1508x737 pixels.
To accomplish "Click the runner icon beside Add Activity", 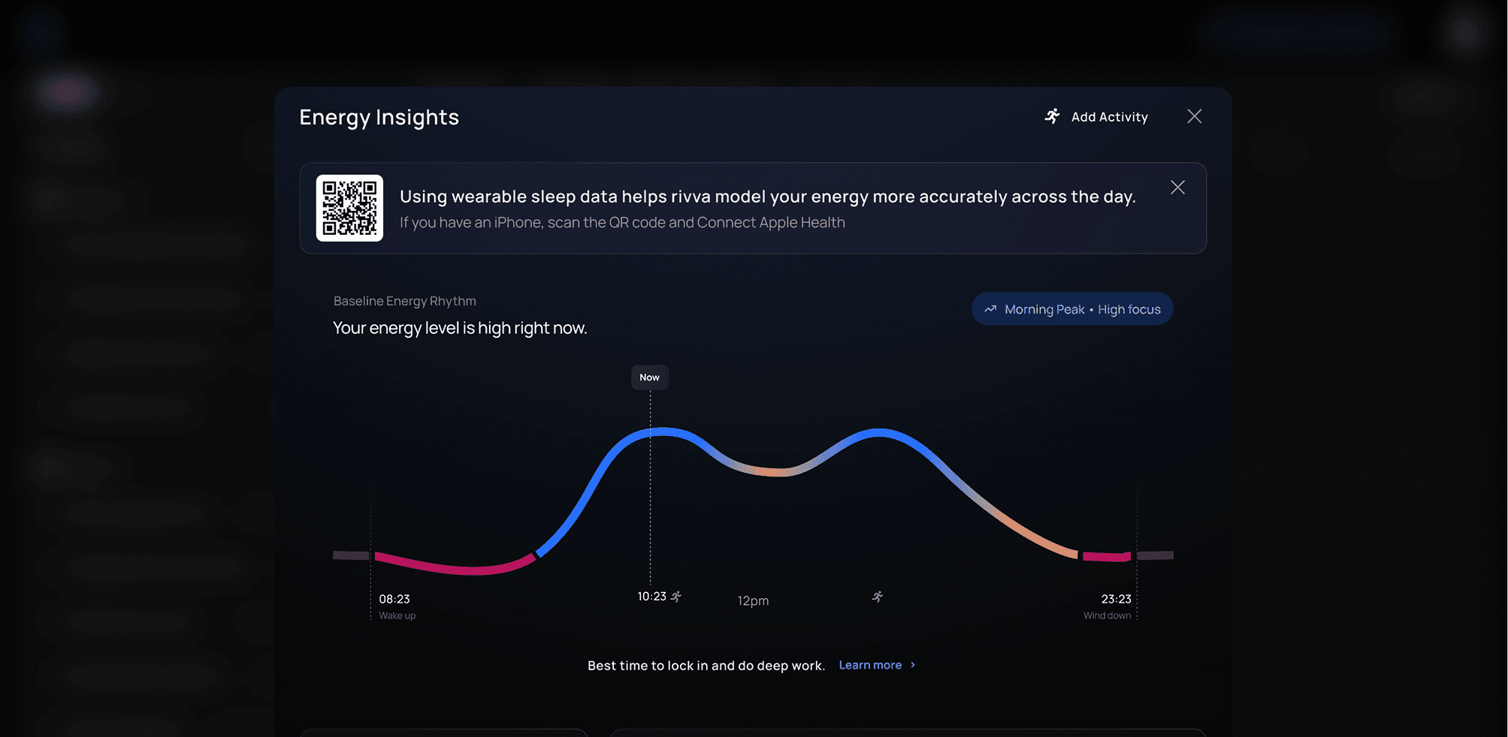I will 1052,116.
